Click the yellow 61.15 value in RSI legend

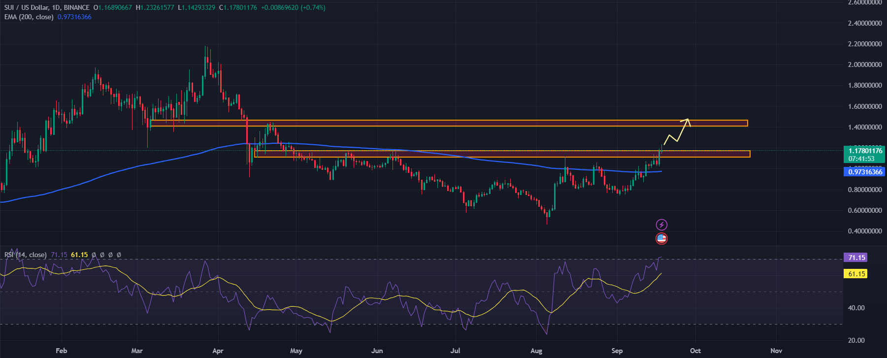pyautogui.click(x=79, y=255)
